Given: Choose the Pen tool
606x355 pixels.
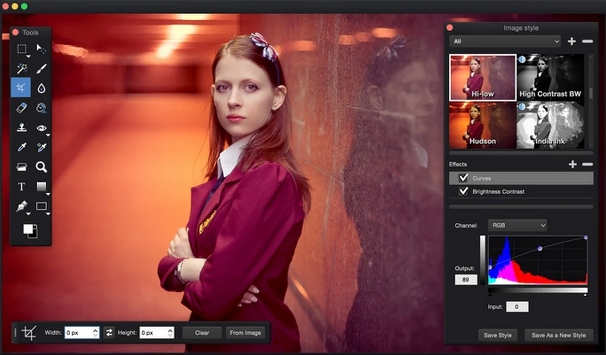Looking at the screenshot, I should (22, 206).
